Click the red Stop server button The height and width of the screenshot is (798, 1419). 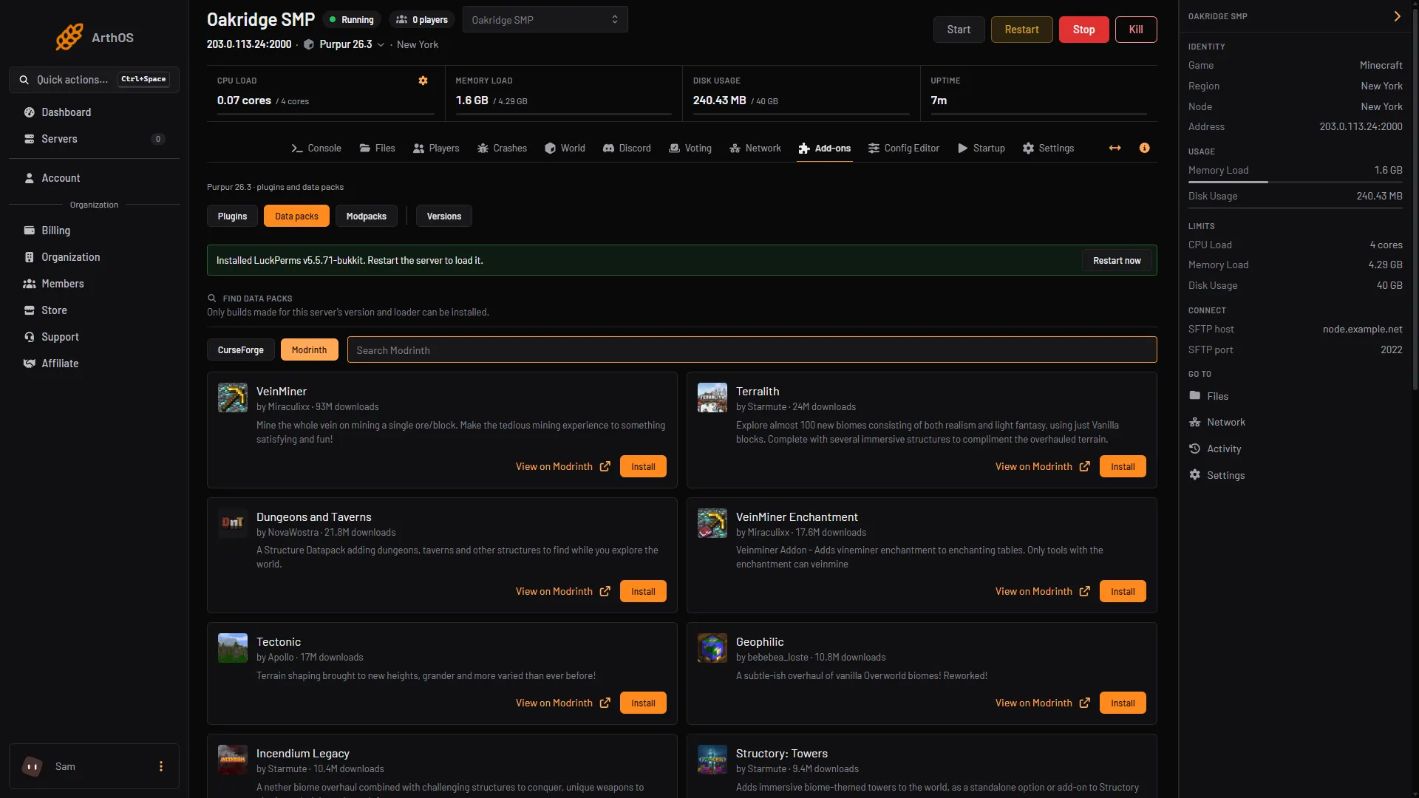point(1083,30)
